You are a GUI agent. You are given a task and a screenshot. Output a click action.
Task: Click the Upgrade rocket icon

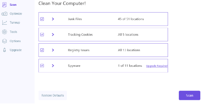click(4, 50)
